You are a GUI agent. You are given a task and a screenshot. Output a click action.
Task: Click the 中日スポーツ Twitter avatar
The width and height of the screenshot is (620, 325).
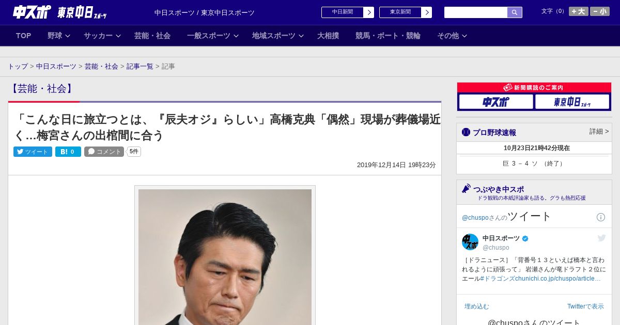(470, 242)
